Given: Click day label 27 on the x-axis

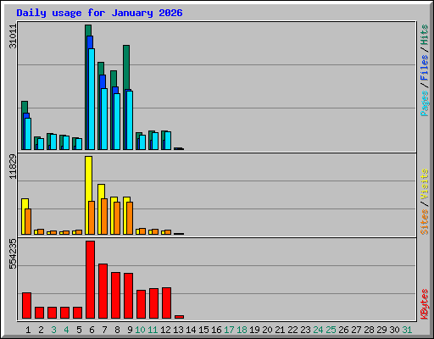Looking at the screenshot, I should tap(356, 330).
